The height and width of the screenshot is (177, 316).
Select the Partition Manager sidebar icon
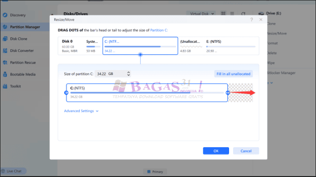click(x=5, y=27)
